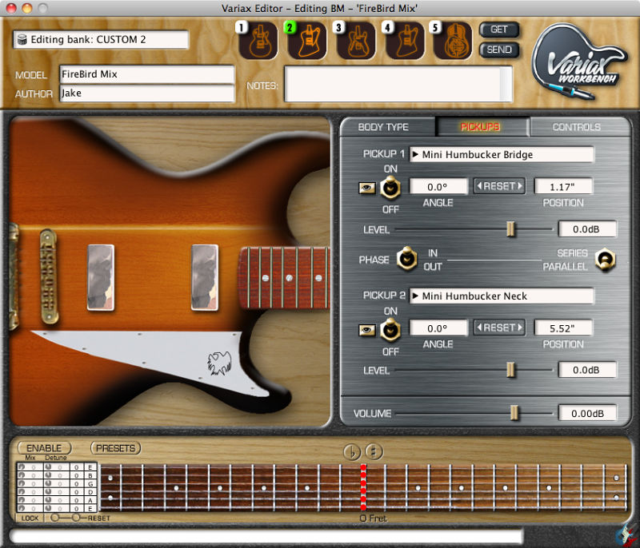Toggle Pickup 2 visibility eye
The image size is (640, 548).
point(367,330)
